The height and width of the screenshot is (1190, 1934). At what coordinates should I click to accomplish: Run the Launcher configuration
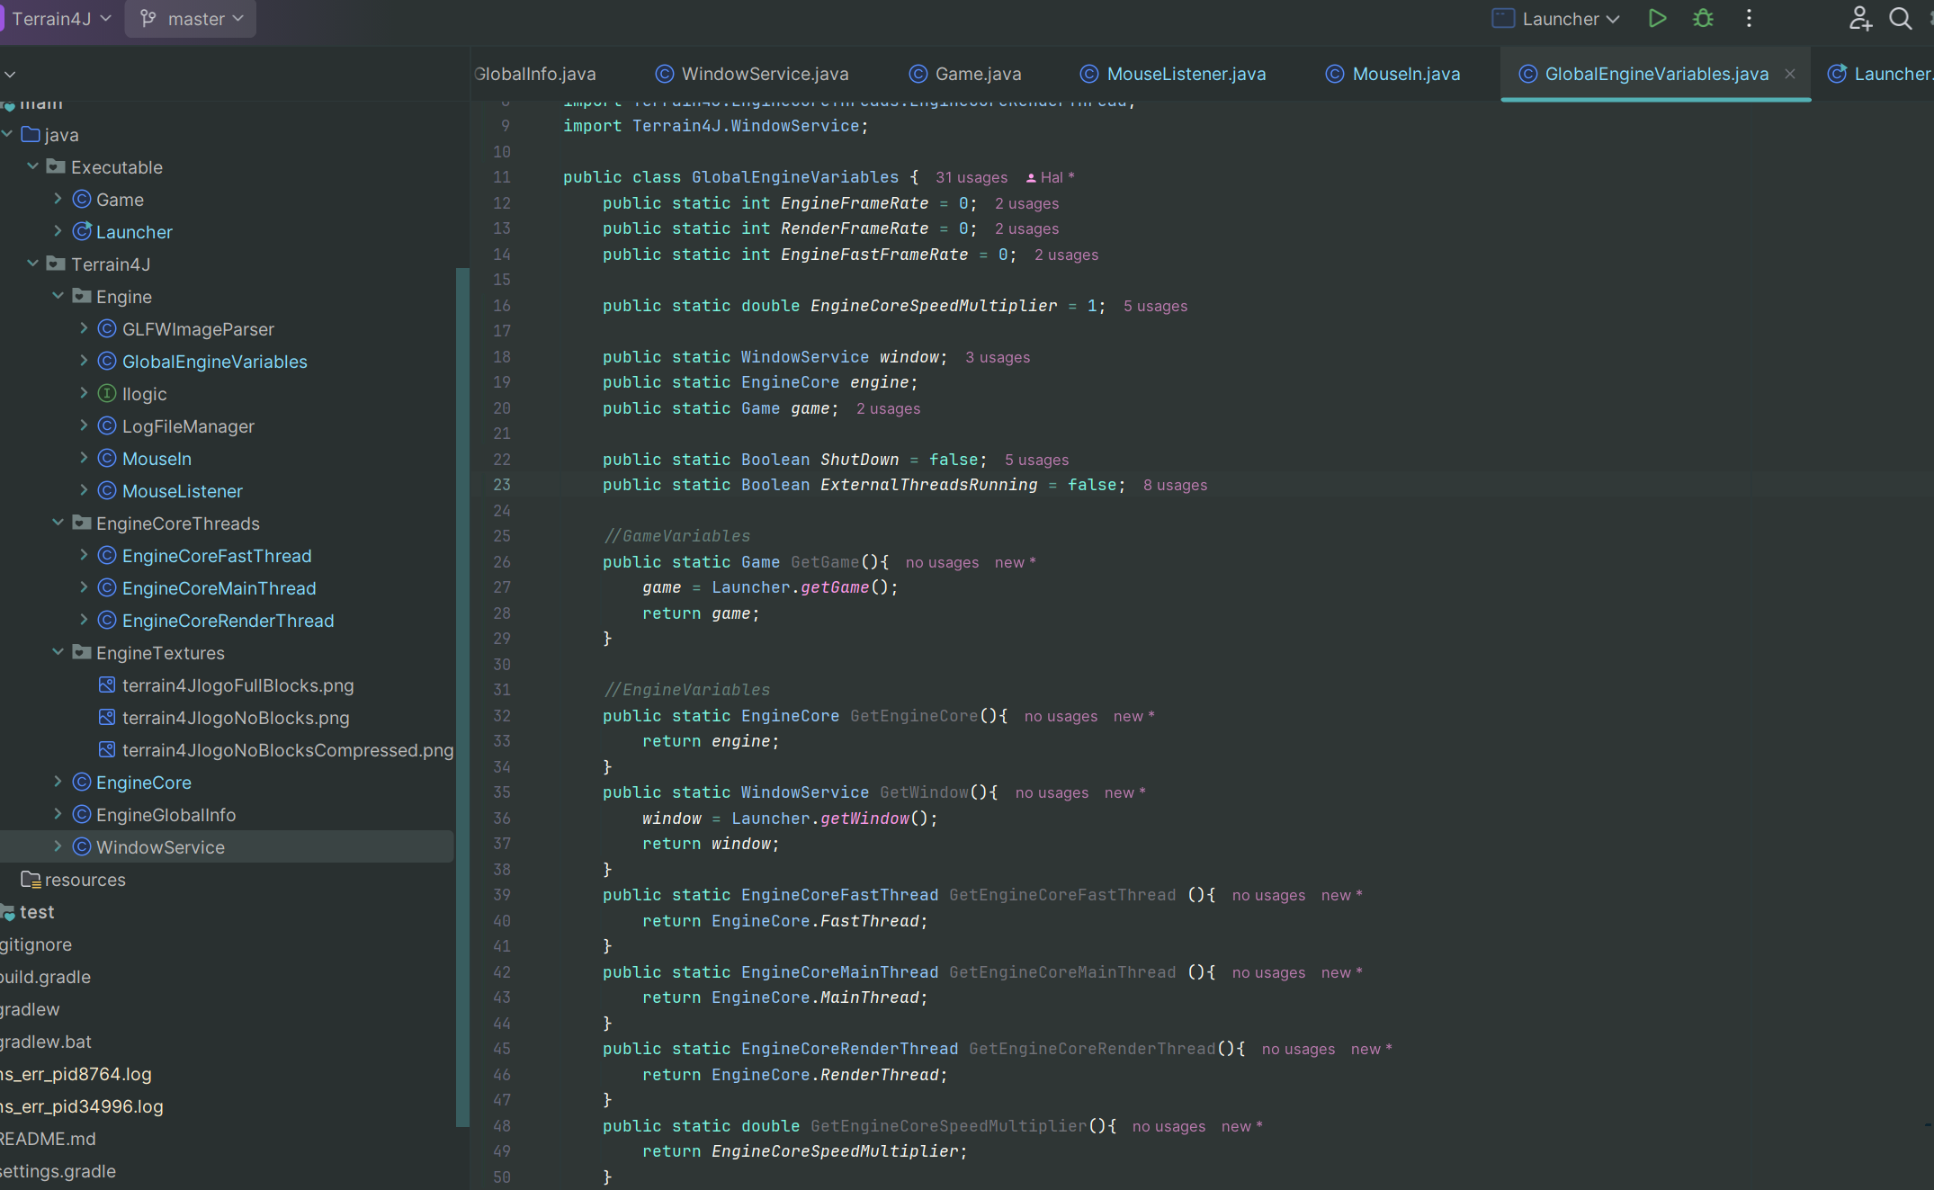[x=1657, y=19]
